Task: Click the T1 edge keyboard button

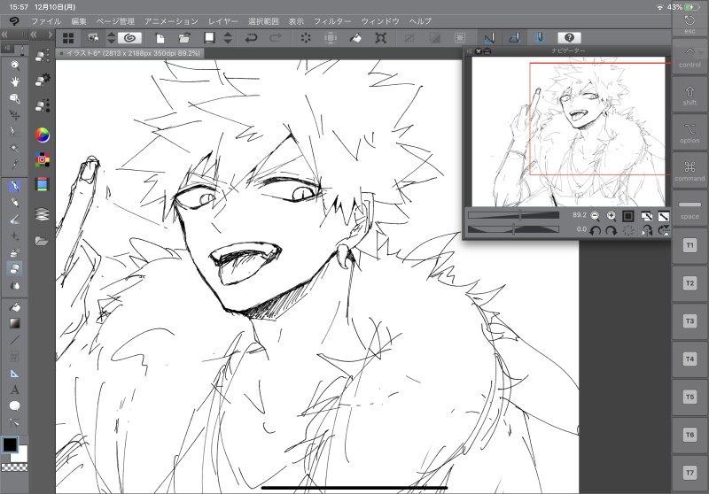Action: tap(690, 245)
